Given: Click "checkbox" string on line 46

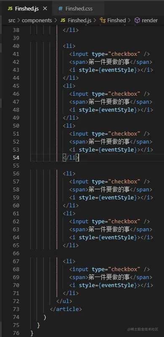Looking at the screenshot, I should pyautogui.click(x=124, y=94).
